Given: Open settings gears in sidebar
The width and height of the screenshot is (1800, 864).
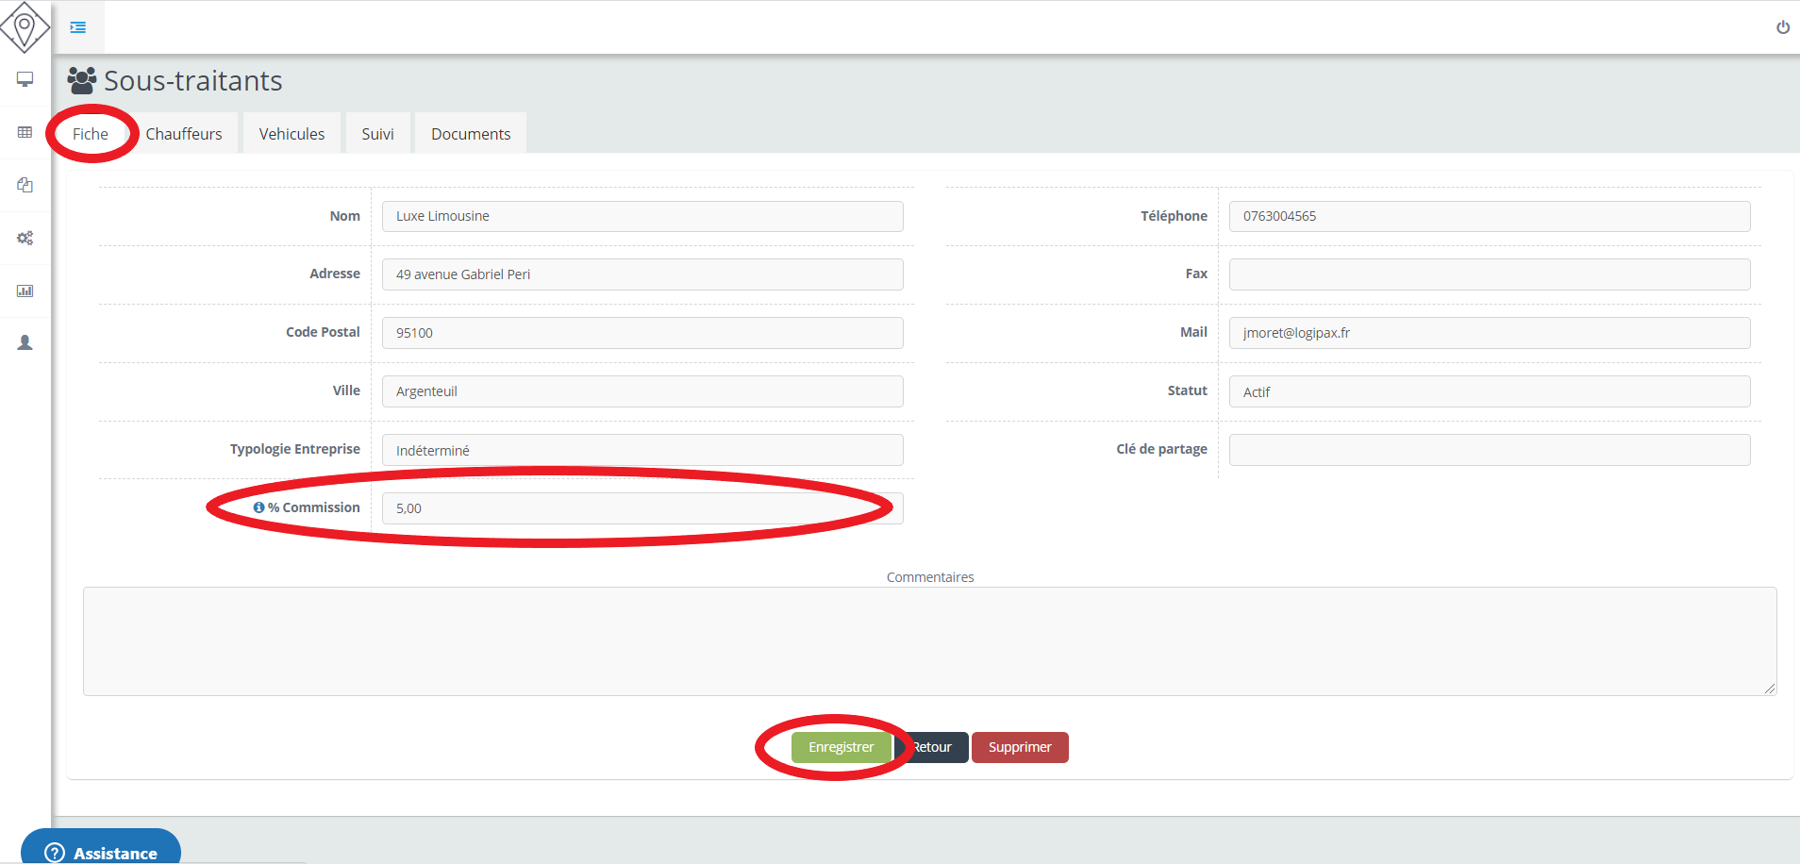Looking at the screenshot, I should (25, 238).
